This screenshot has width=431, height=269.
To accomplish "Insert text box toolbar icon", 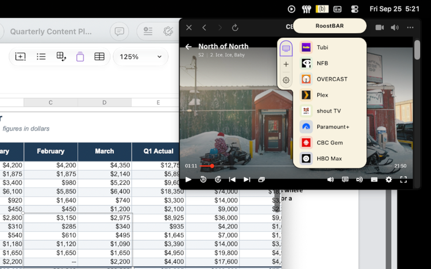I will (x=20, y=57).
